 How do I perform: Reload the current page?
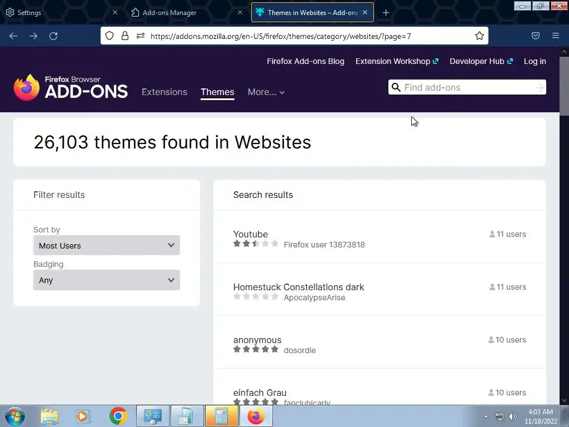click(53, 36)
